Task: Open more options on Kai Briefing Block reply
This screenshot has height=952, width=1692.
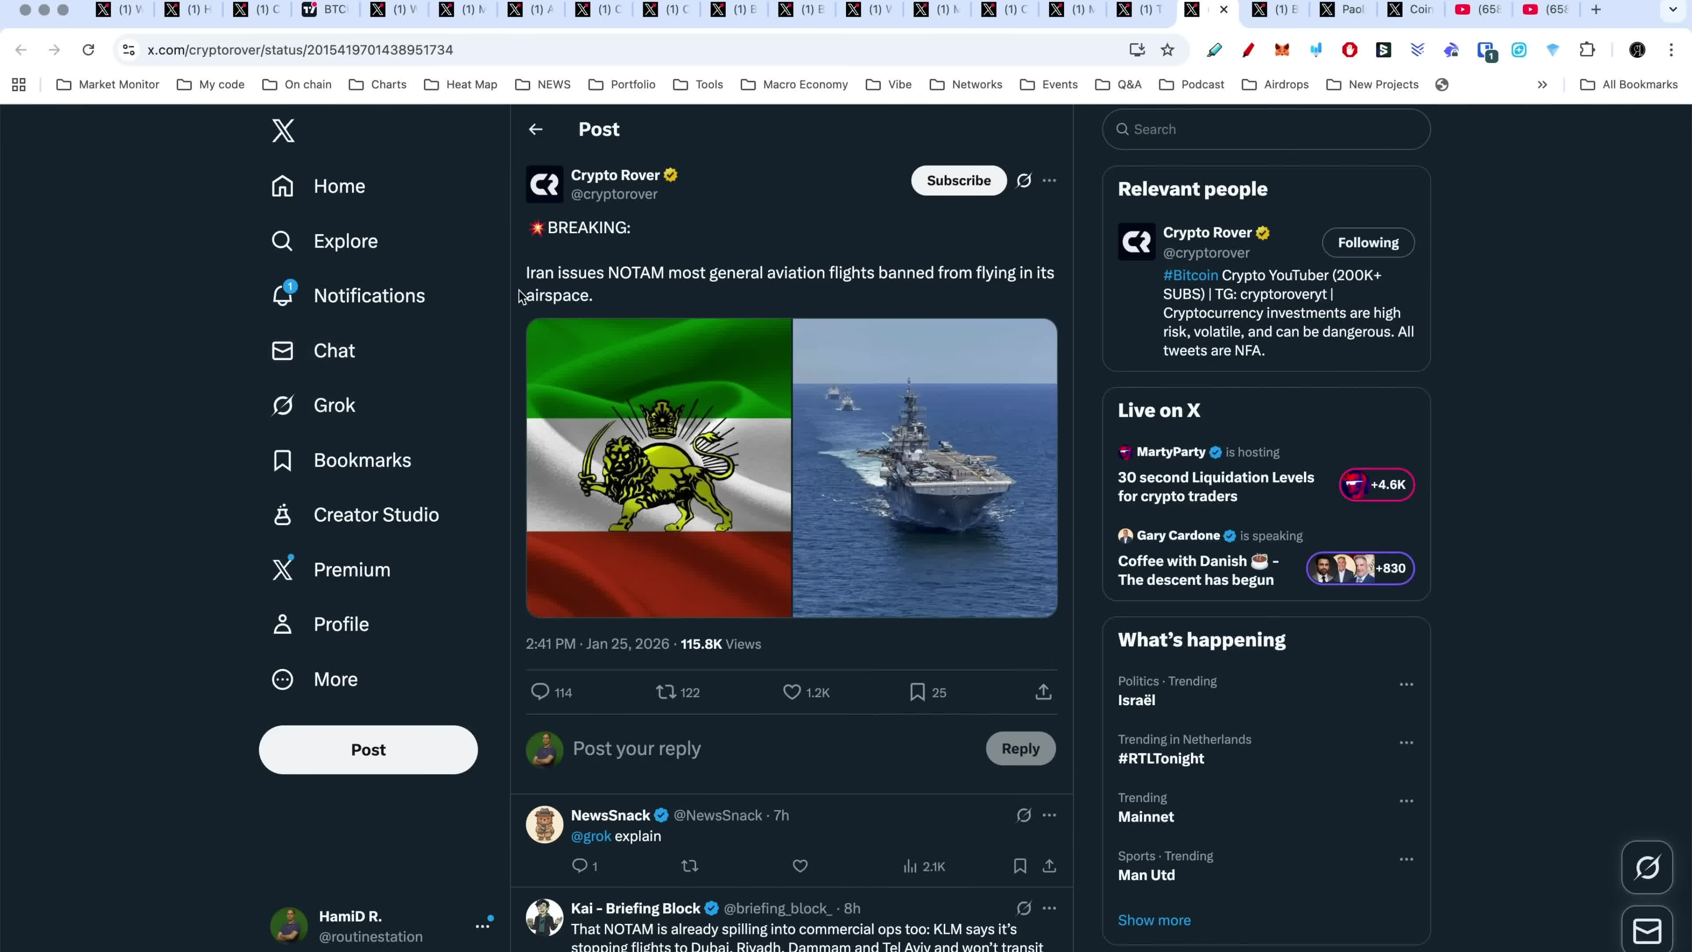Action: [1049, 908]
